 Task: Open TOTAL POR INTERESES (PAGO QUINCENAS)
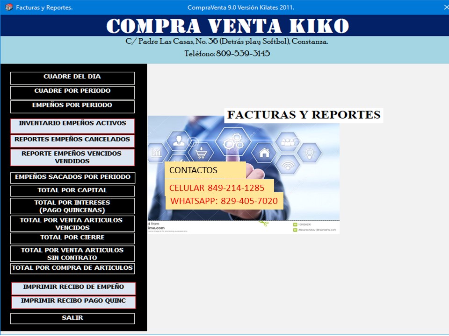(x=72, y=206)
